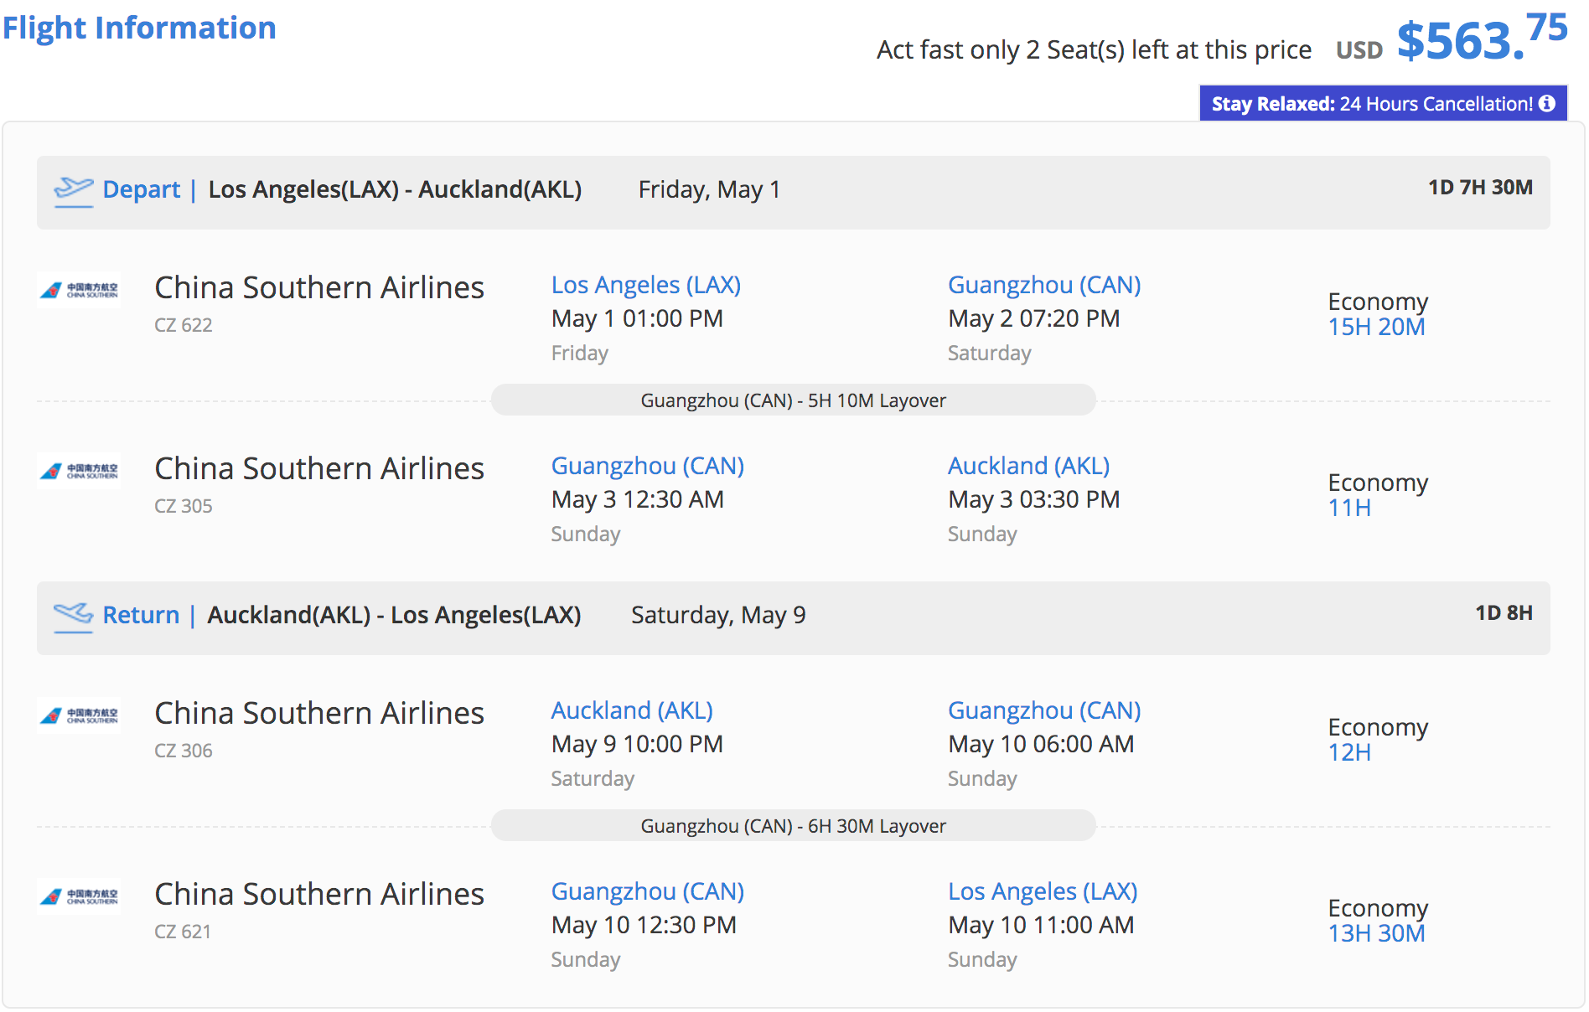This screenshot has width=1589, height=1012.
Task: Click China Southern logo for flight CZ 621
Action: 80,896
